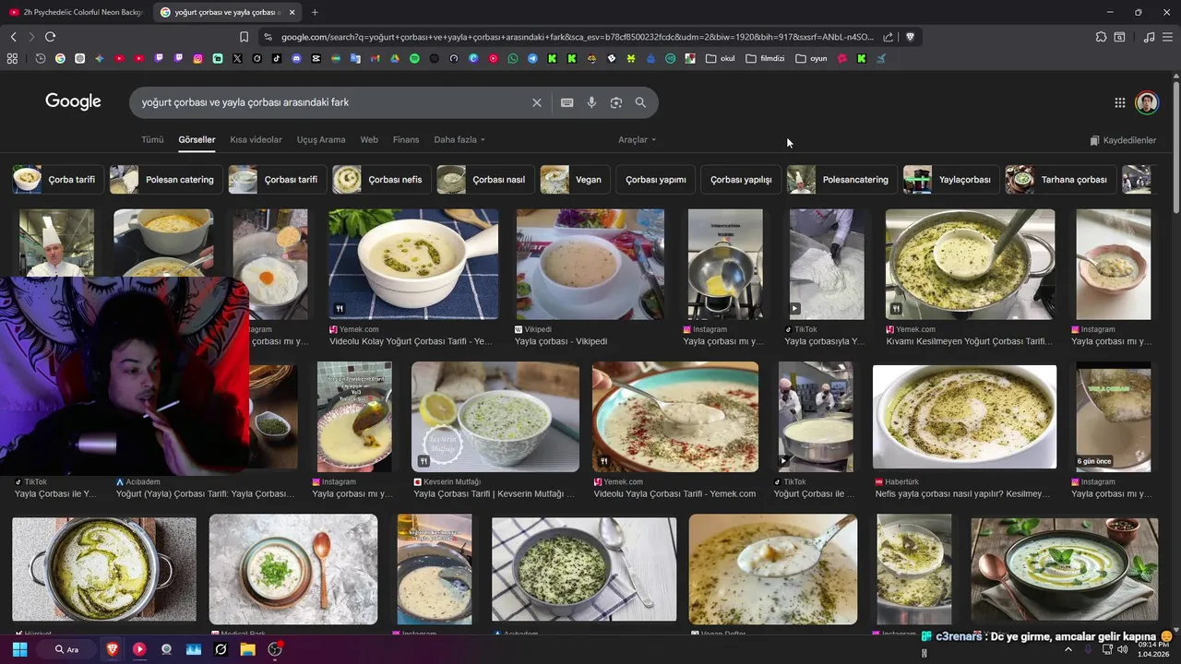Start voice search with the microphone icon
1181x664 pixels.
(591, 102)
